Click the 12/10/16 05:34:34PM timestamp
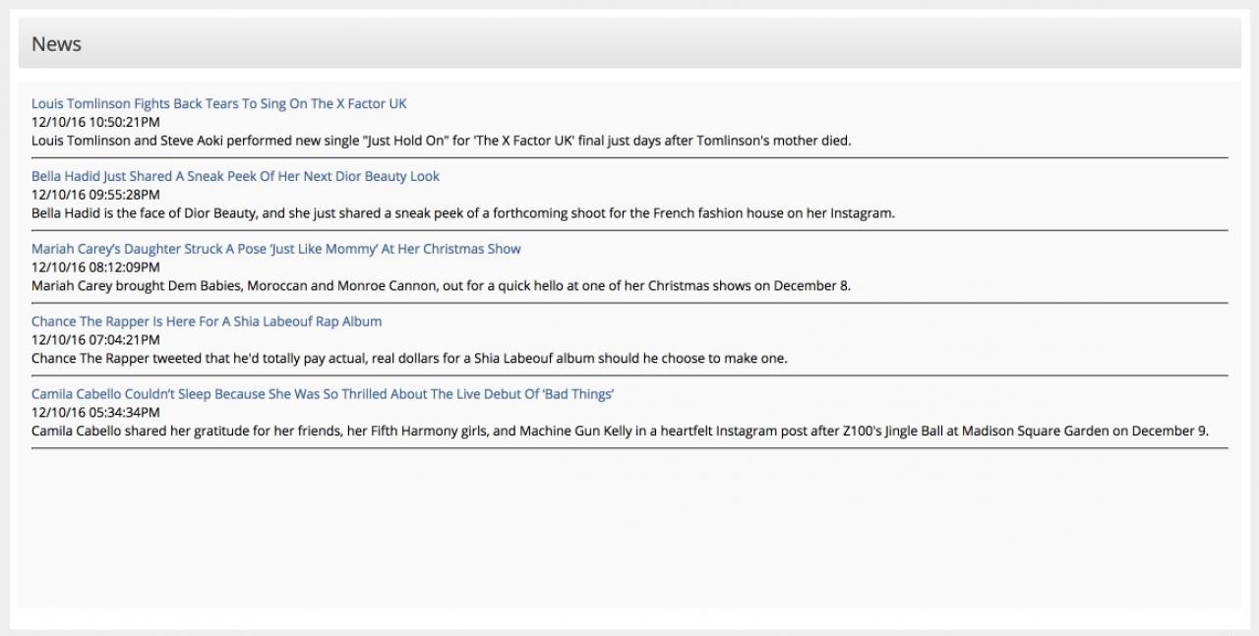The height and width of the screenshot is (636, 1259). 95,413
